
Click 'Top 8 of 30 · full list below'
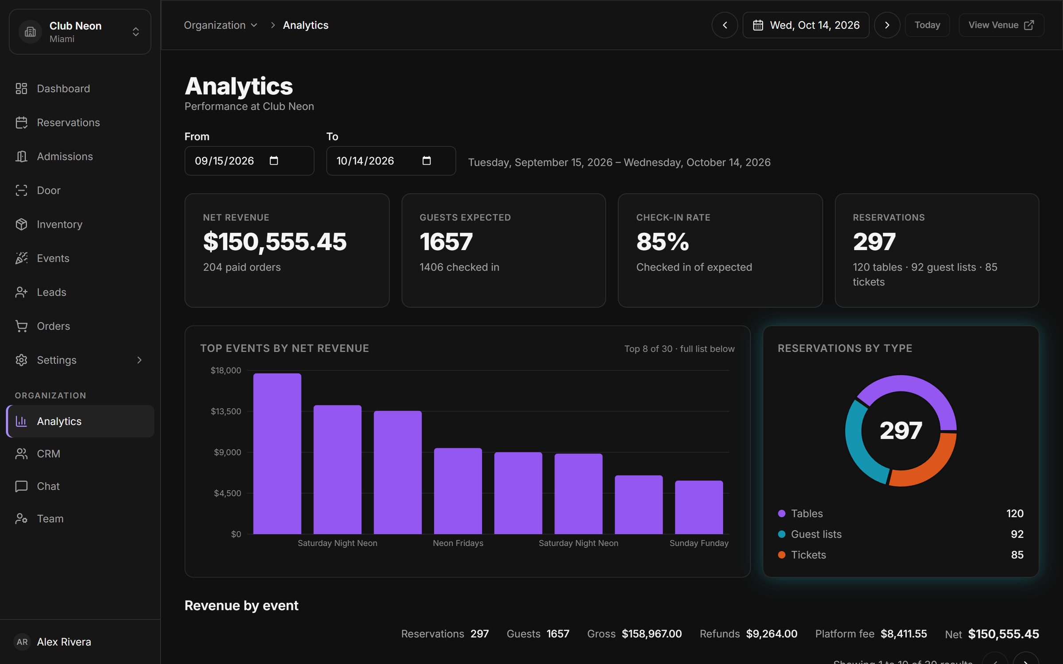679,349
